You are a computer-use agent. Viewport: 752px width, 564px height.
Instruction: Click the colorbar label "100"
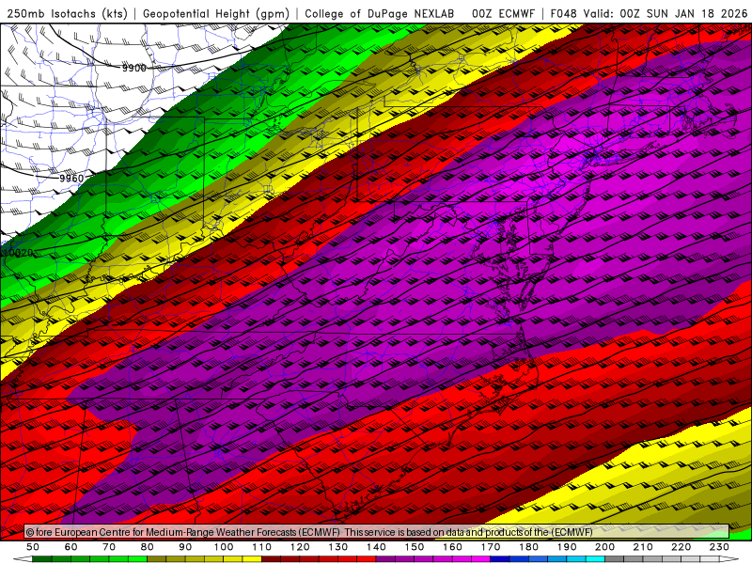[224, 547]
